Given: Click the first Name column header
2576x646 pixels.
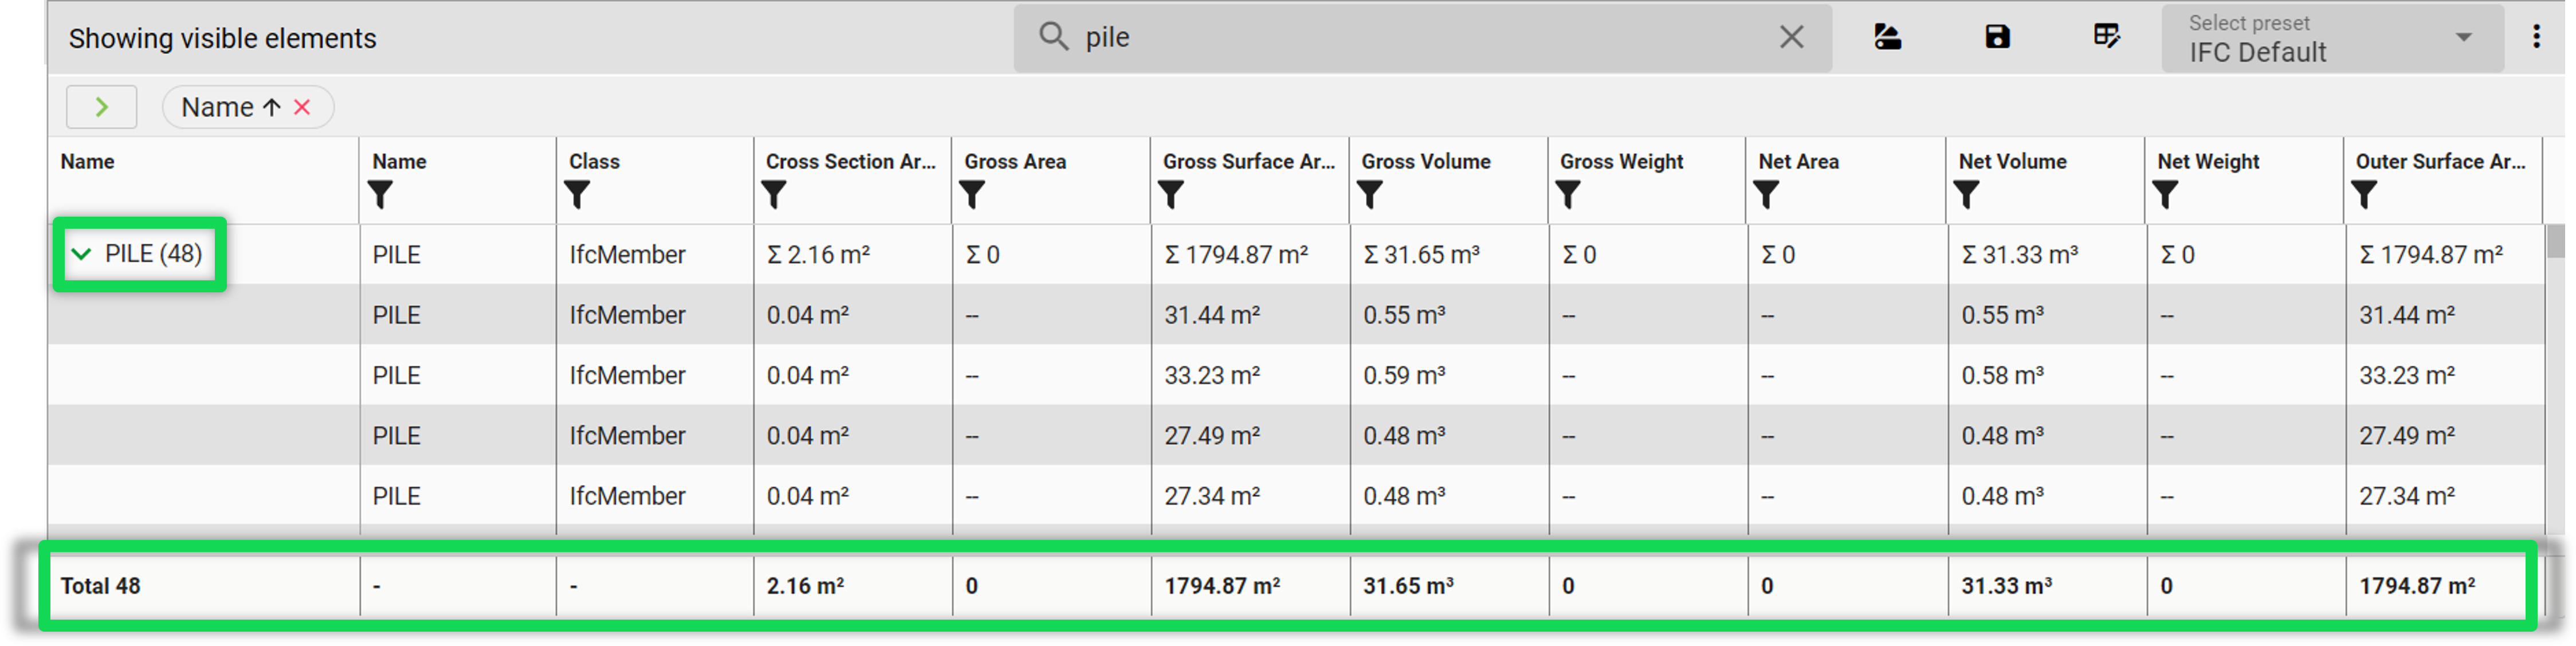Looking at the screenshot, I should pyautogui.click(x=87, y=161).
